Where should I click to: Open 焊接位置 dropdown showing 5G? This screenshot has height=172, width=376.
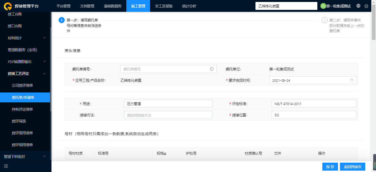pos(314,115)
